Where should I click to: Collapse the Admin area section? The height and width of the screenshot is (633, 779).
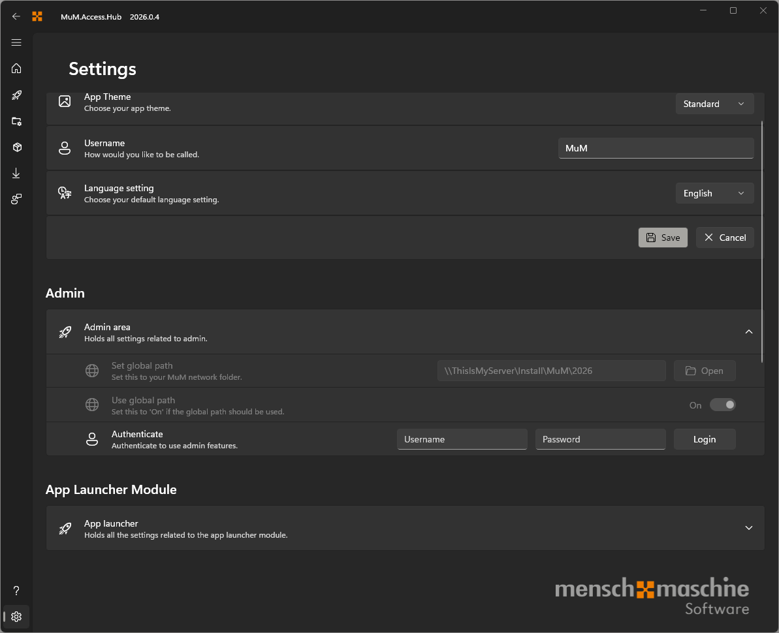[749, 332]
